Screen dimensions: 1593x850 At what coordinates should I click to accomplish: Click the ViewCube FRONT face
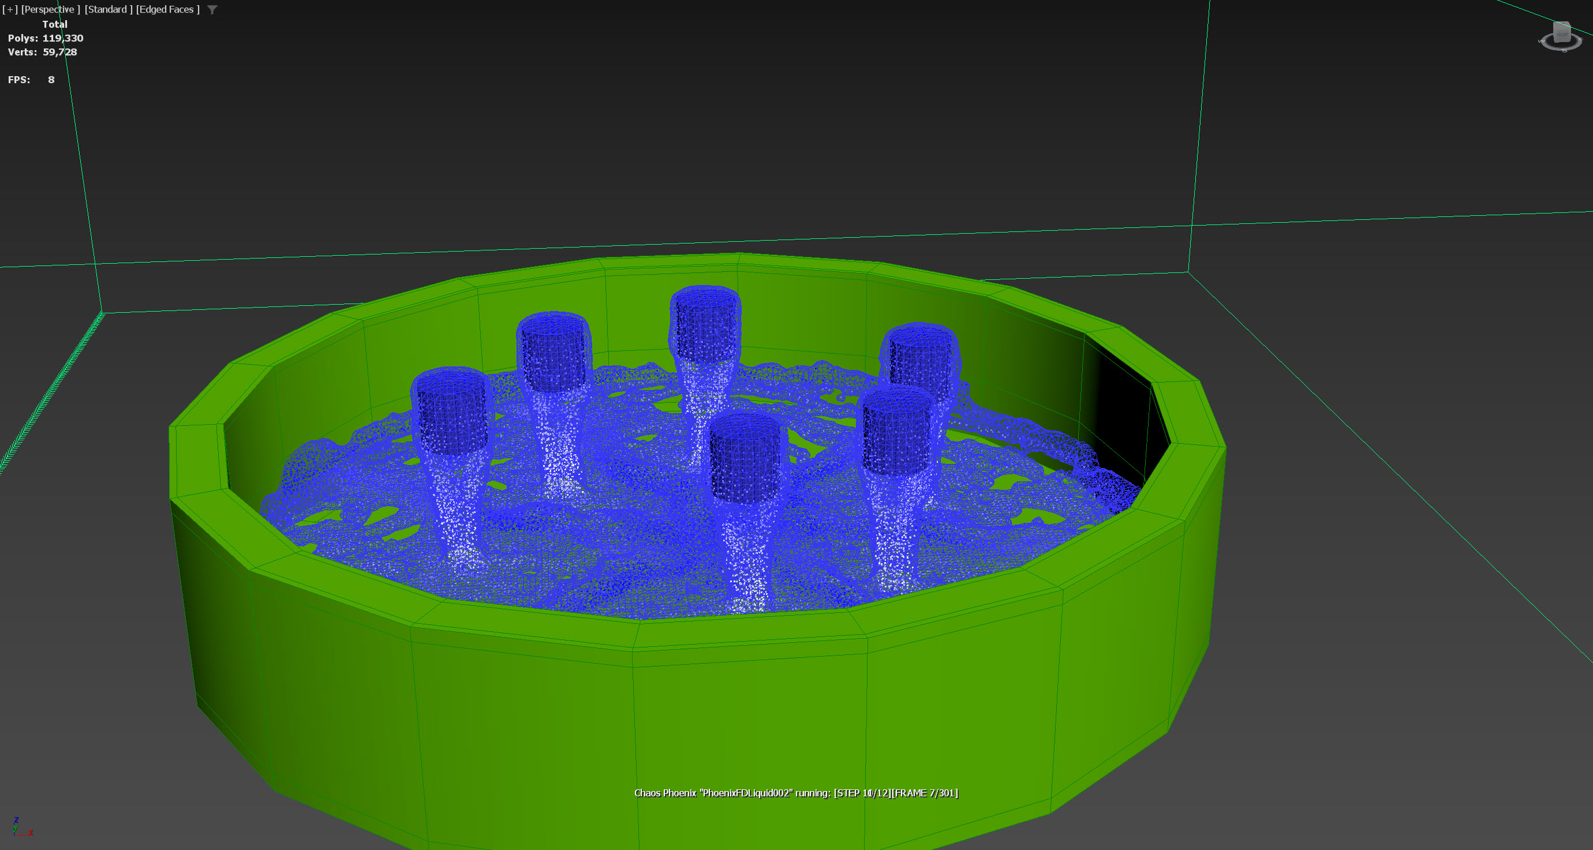[x=1562, y=35]
